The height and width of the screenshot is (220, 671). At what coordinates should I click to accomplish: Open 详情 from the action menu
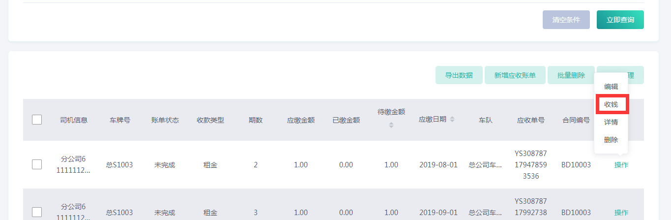click(x=611, y=122)
